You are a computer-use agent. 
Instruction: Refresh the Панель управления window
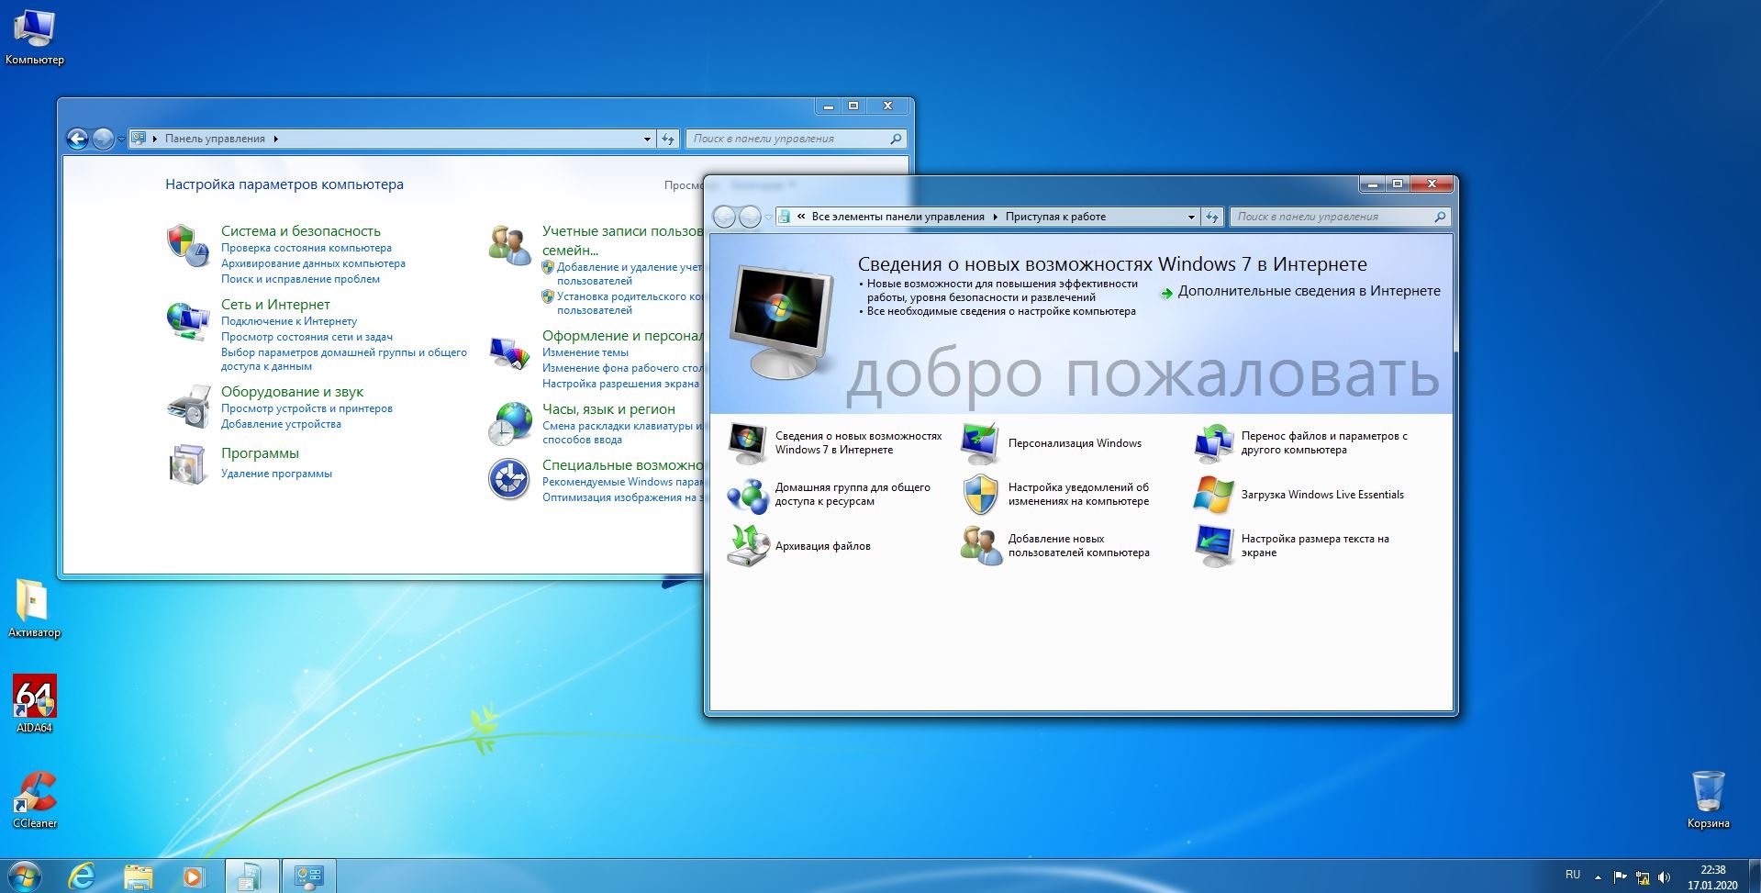click(x=668, y=139)
